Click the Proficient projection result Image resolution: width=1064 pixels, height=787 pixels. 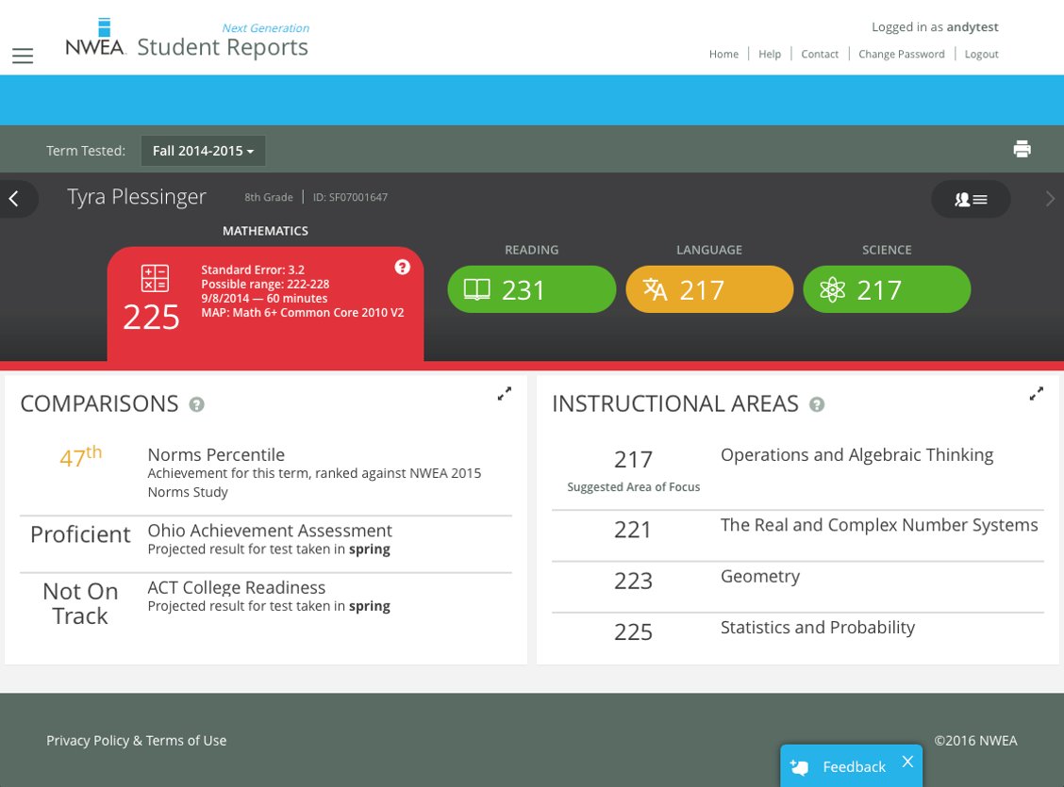click(x=80, y=534)
